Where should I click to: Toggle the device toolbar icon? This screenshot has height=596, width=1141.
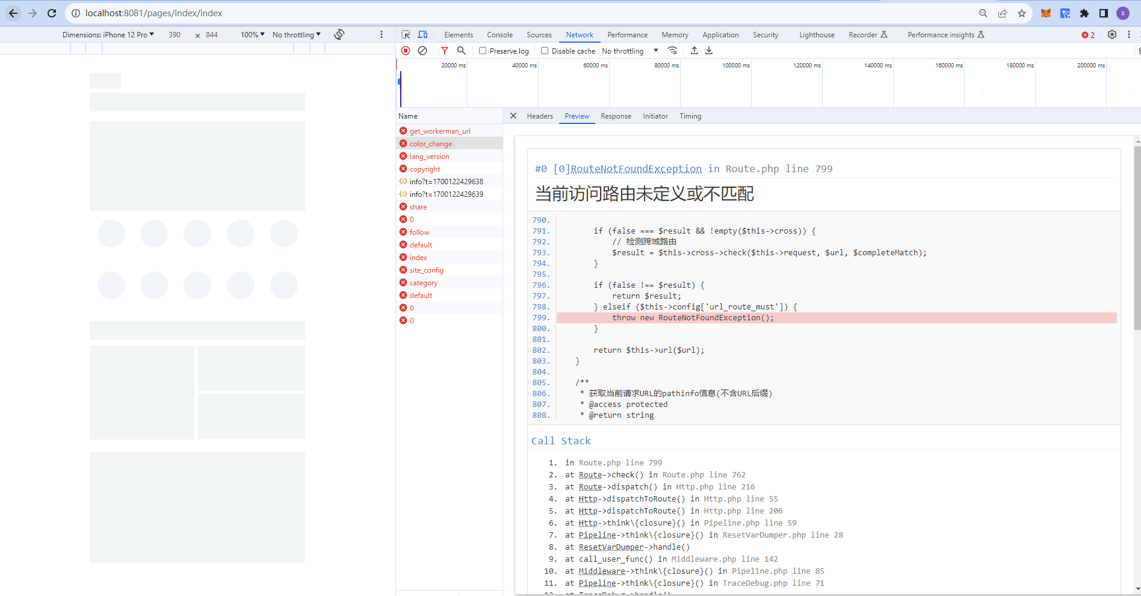pyautogui.click(x=423, y=34)
